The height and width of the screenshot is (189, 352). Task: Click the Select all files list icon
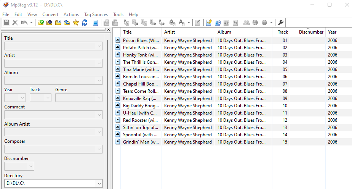(95, 23)
